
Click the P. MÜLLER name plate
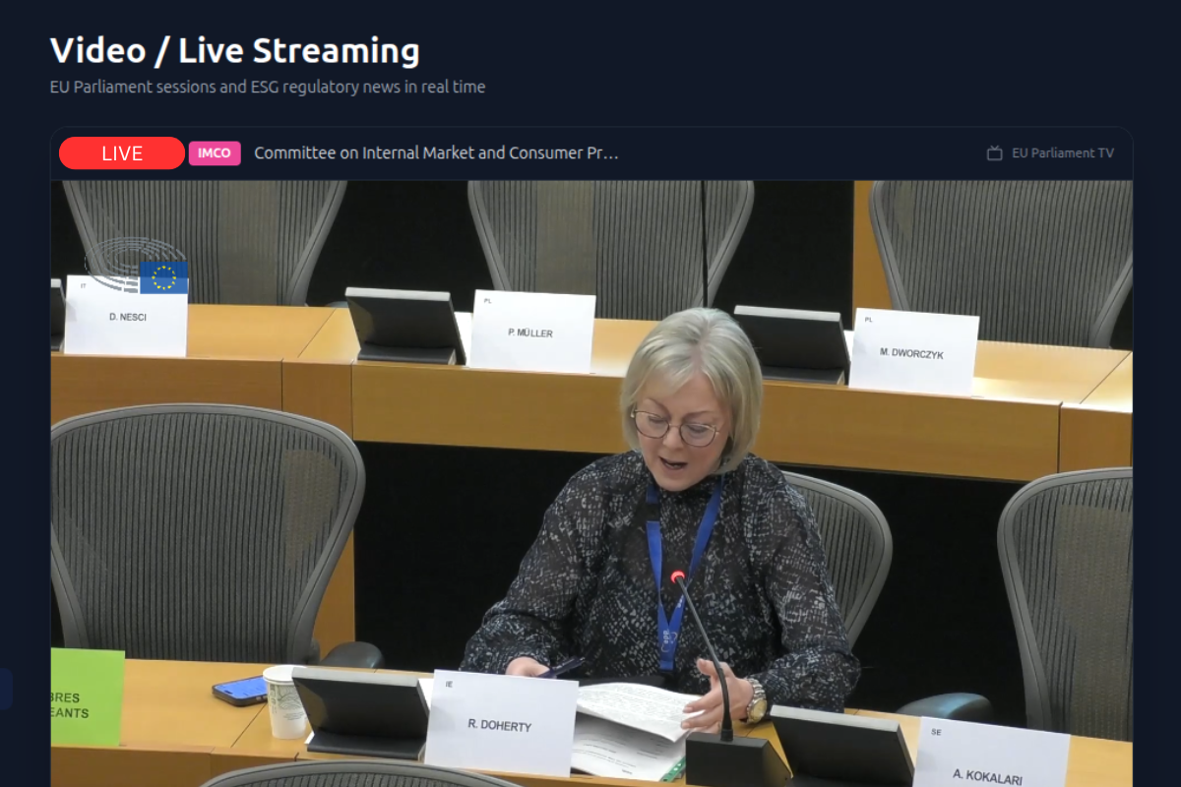pos(531,332)
